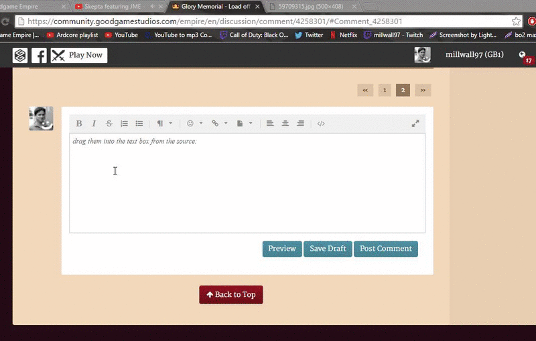Post the comment

coord(386,249)
